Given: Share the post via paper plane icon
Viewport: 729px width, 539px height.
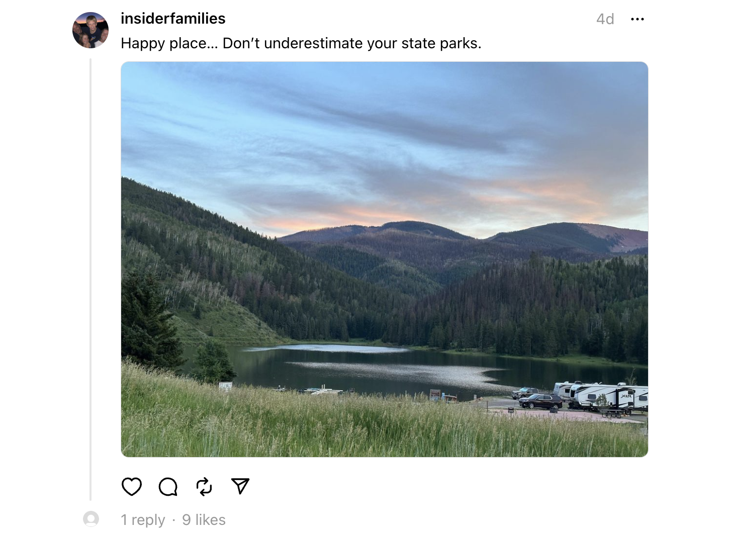Looking at the screenshot, I should click(240, 486).
